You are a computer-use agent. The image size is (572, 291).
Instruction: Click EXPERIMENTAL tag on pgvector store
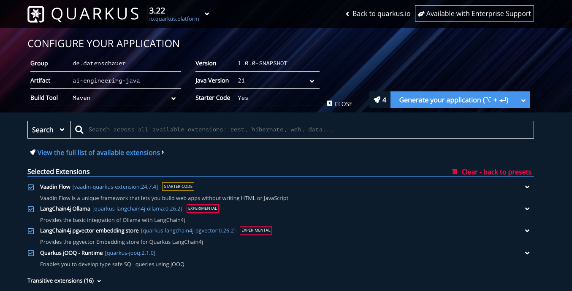point(256,230)
